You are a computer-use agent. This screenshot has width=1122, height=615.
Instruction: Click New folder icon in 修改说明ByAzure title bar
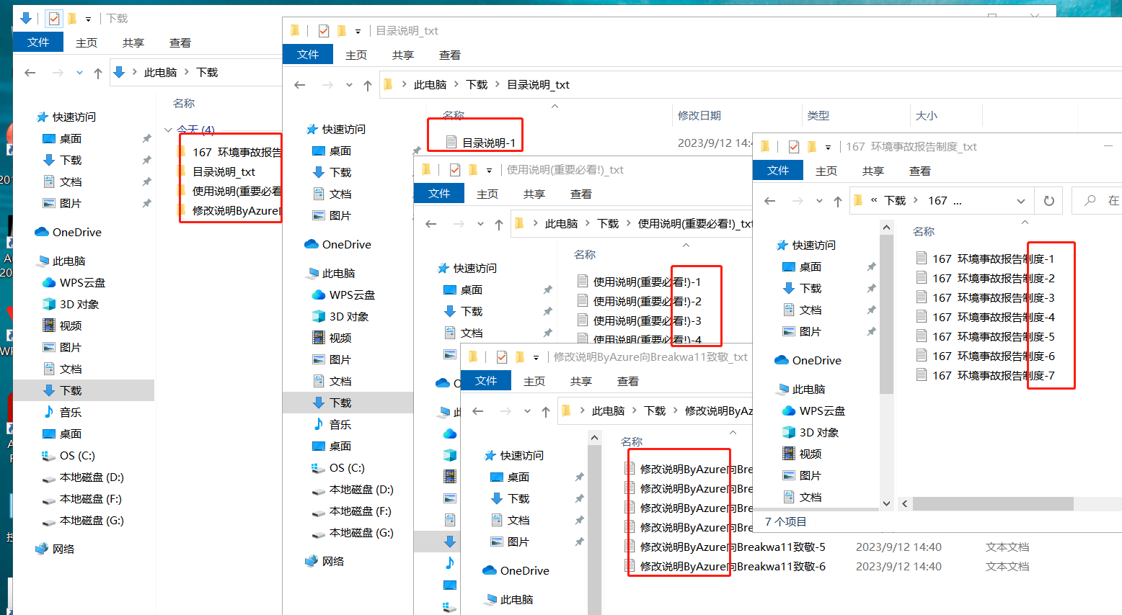tap(520, 356)
